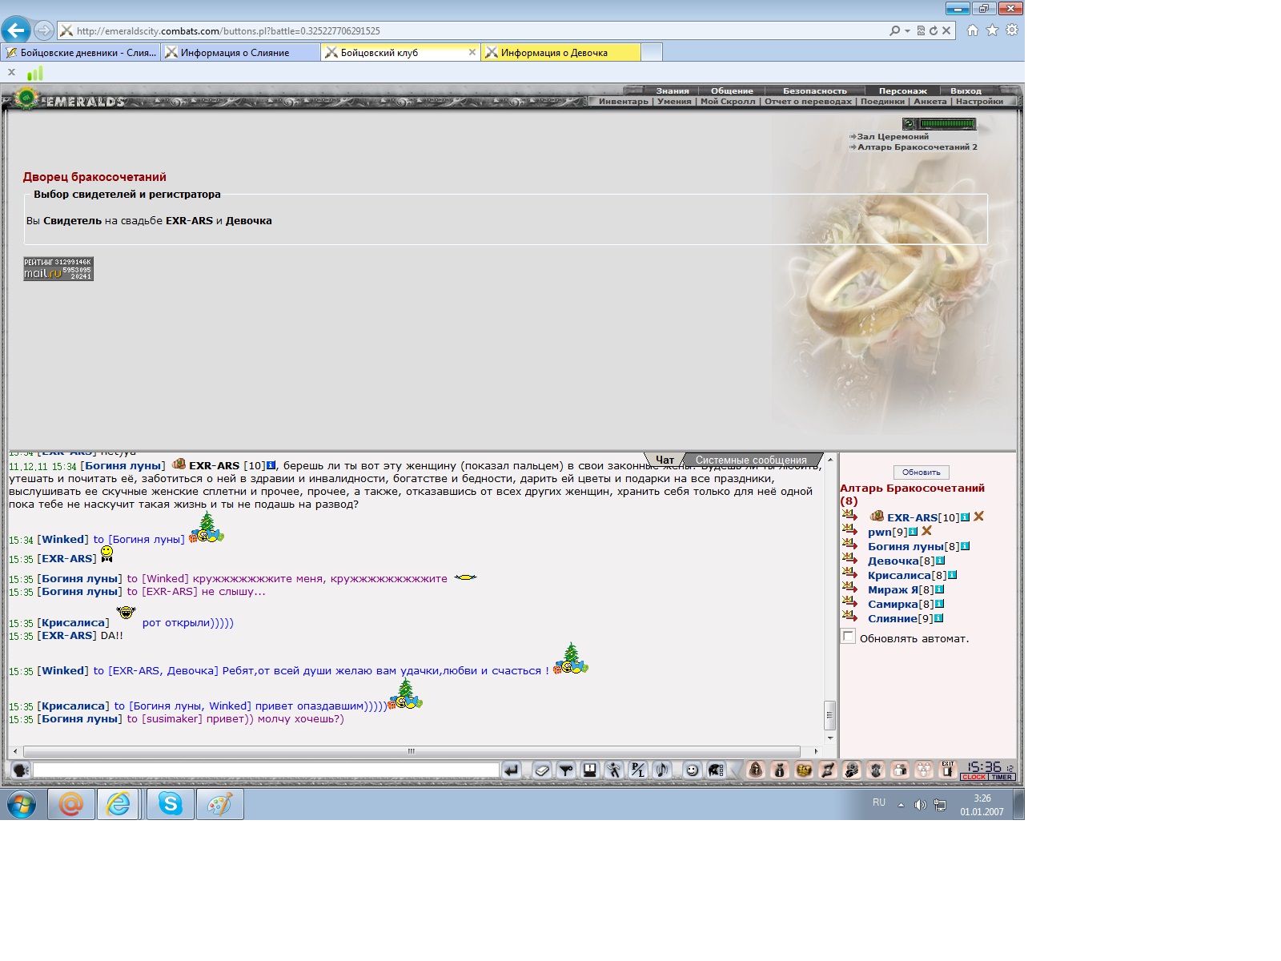
Task: Switch to the Системные сообщения tab
Action: coord(751,460)
